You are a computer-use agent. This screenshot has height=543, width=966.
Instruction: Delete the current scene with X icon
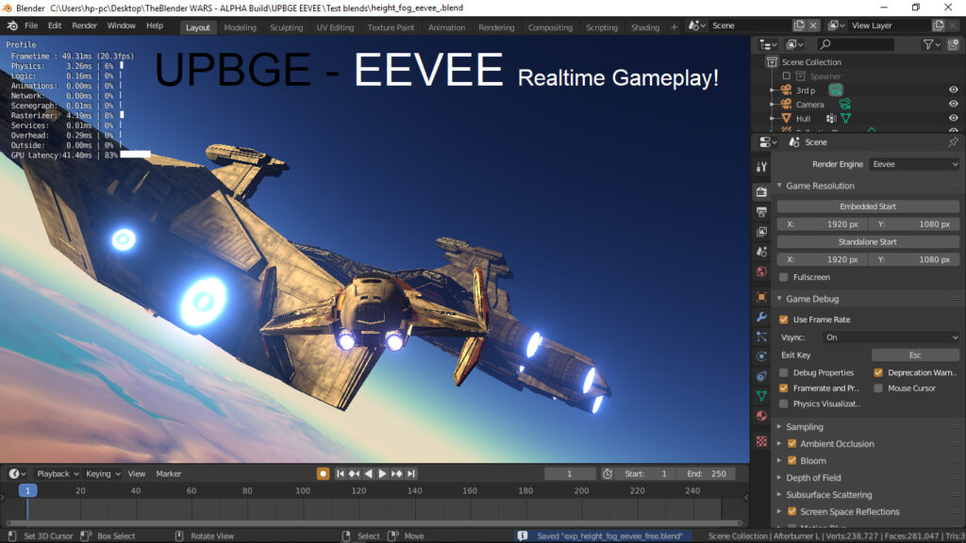coord(813,25)
